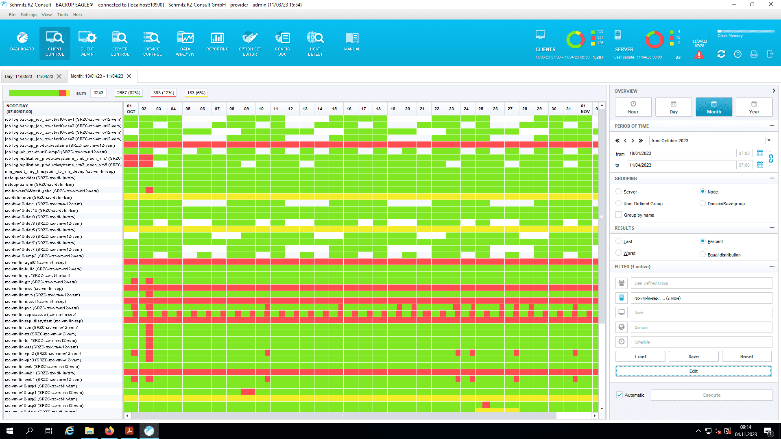The image size is (781, 439).
Task: Open the Reporting module
Action: tap(217, 42)
